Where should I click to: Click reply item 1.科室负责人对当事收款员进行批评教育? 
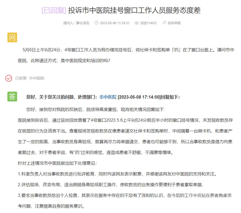118,174
